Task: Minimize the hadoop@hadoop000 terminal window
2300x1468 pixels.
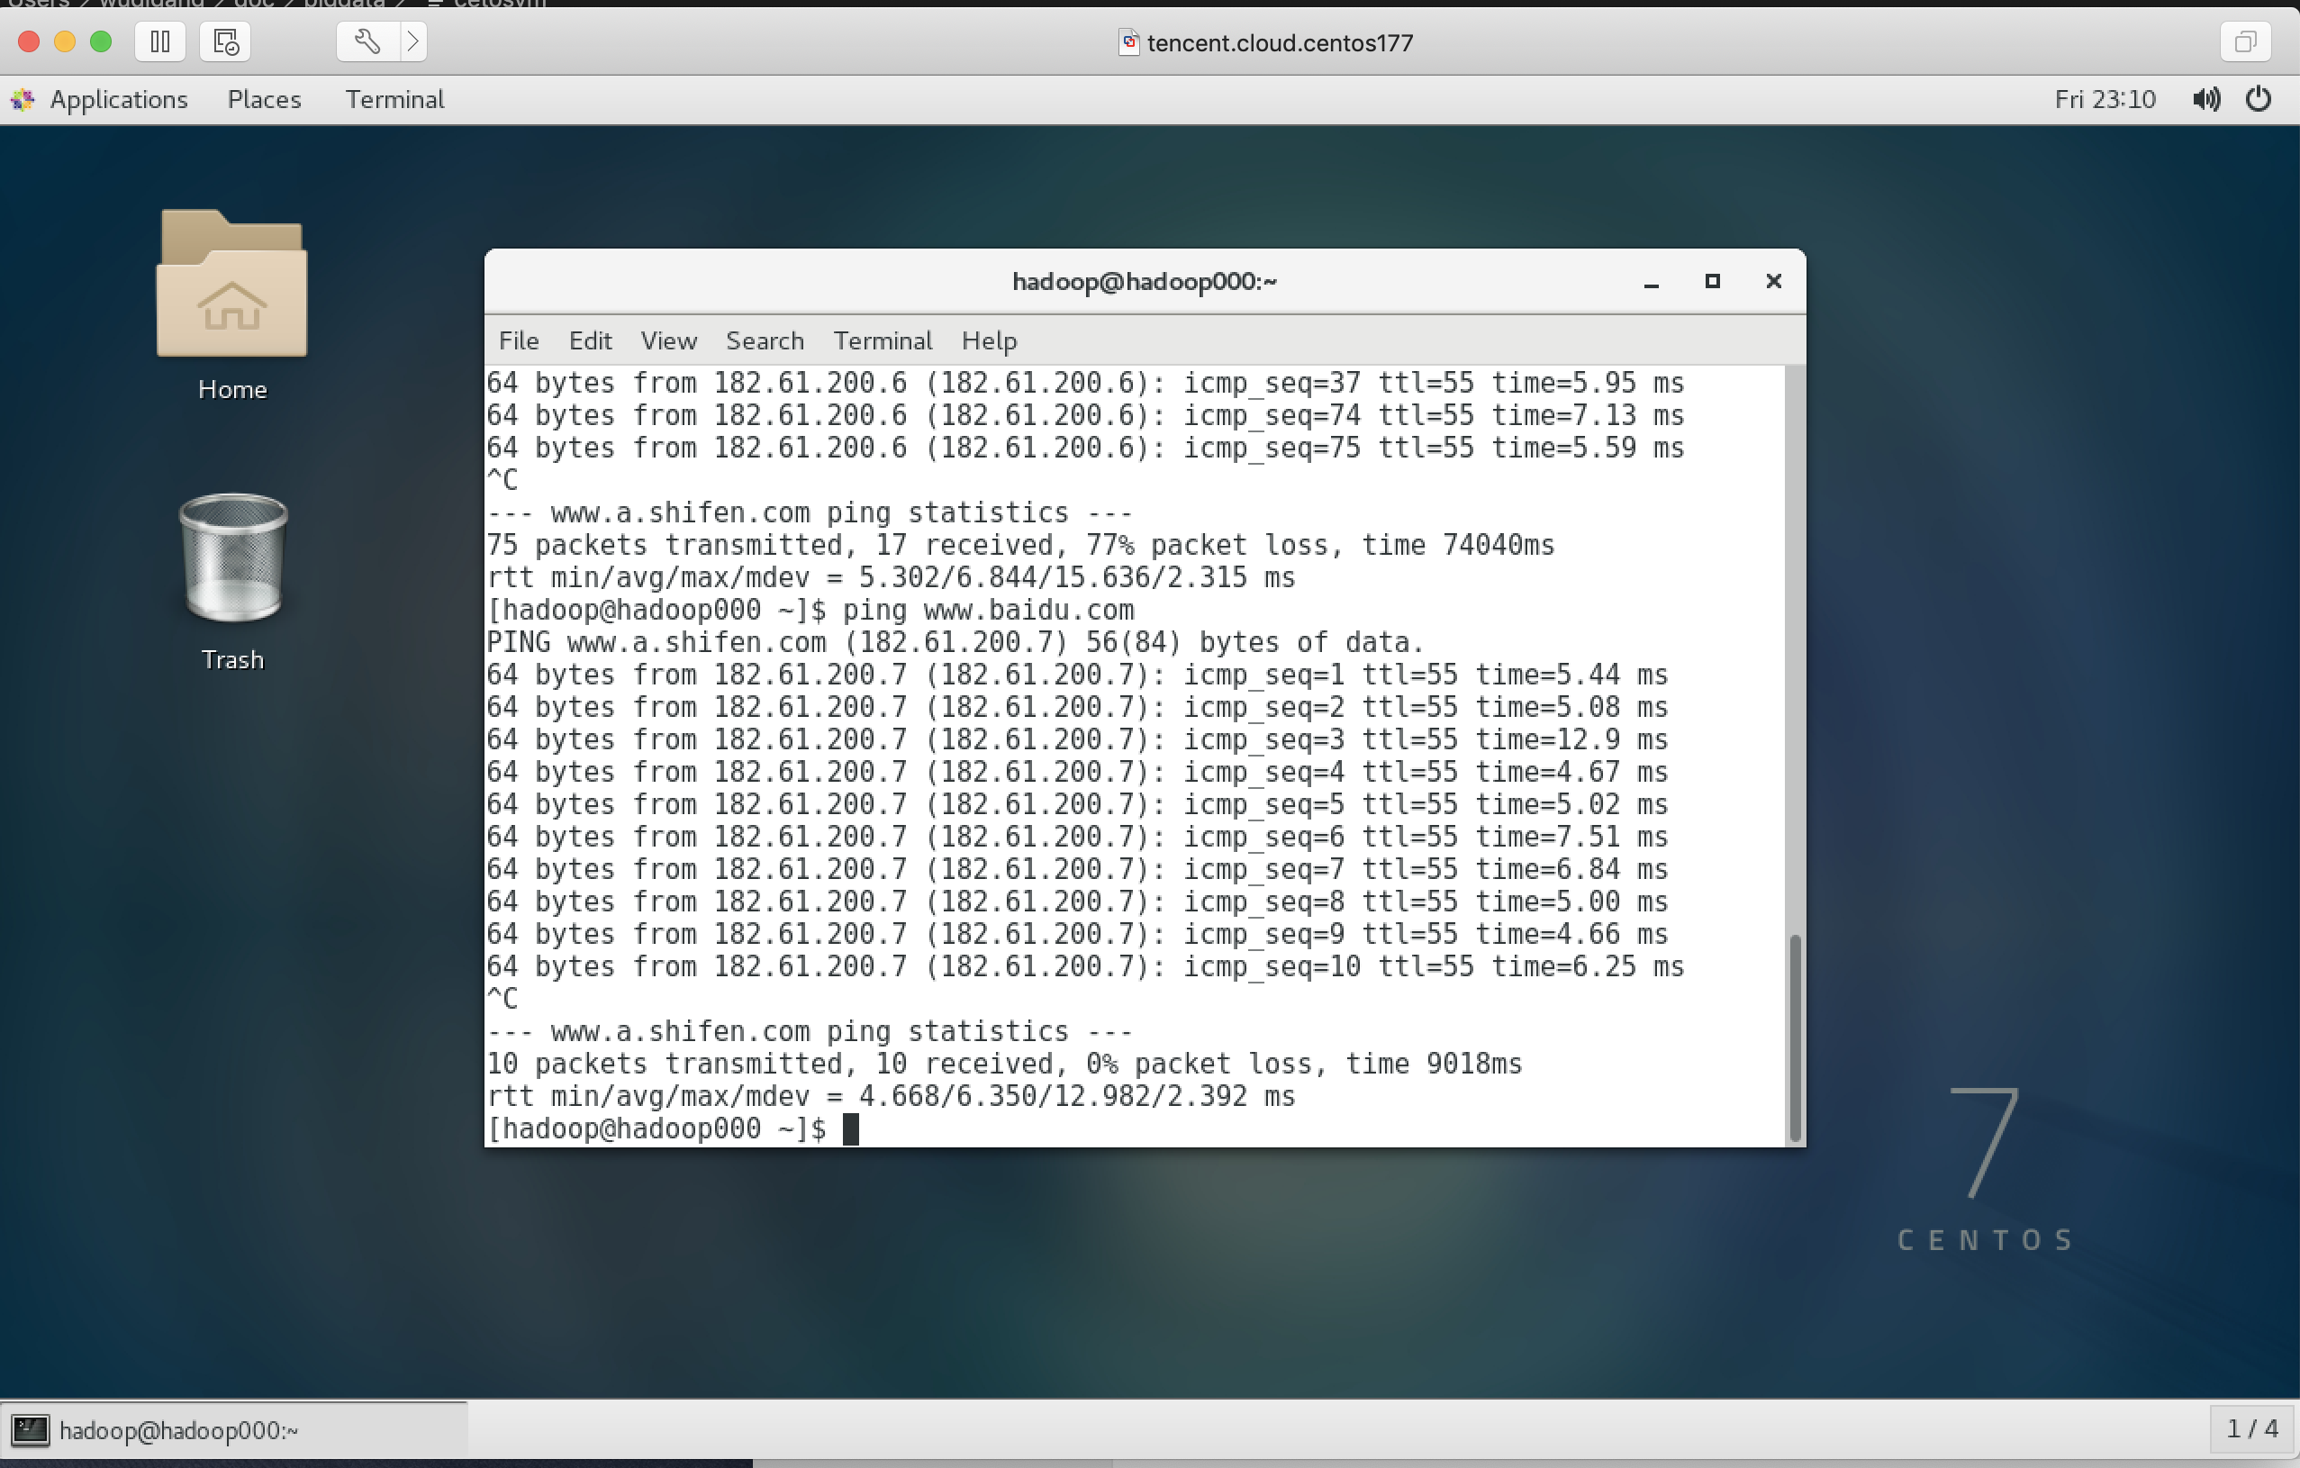Action: [x=1652, y=282]
